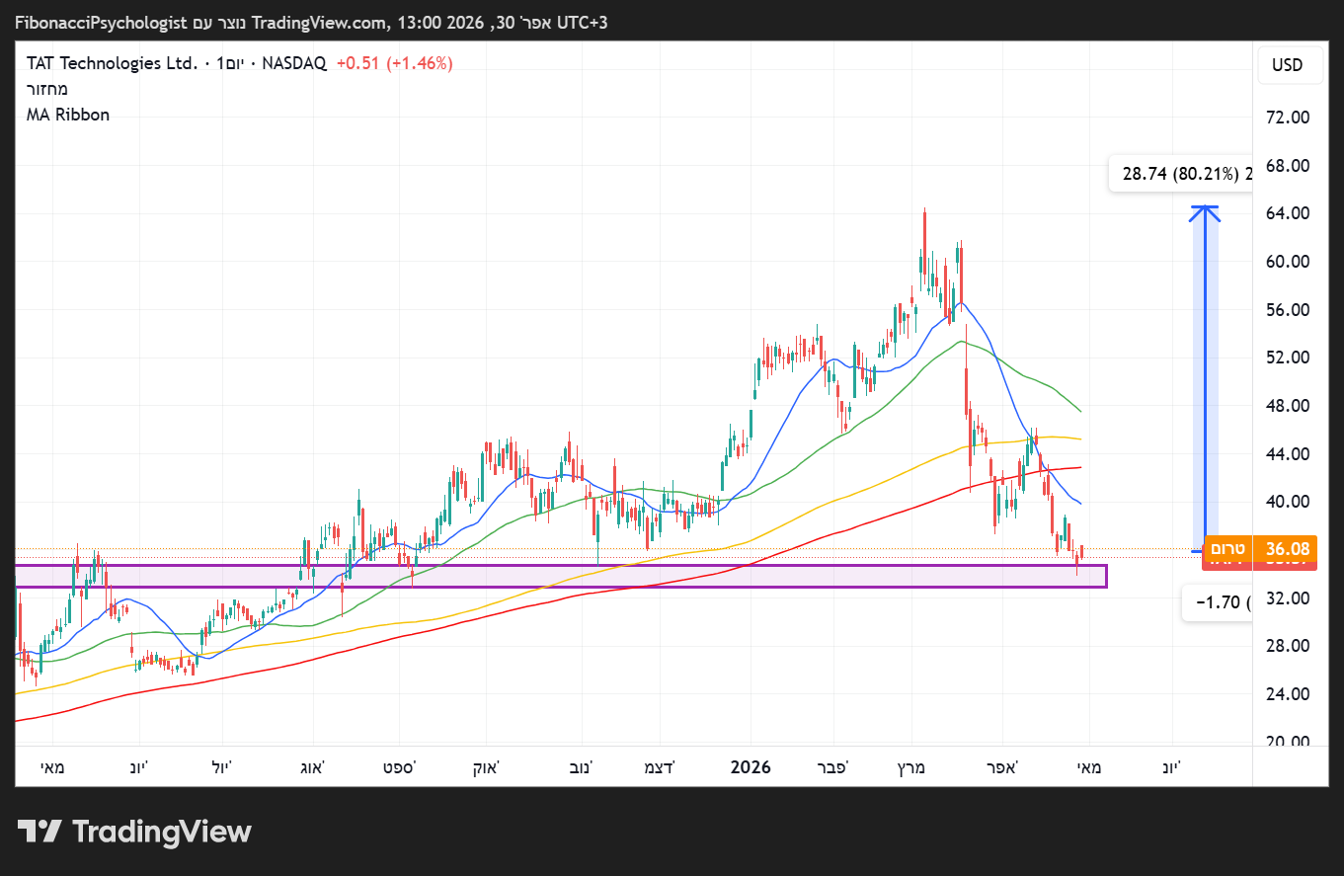1344x876 pixels.
Task: Click the 64.00 level on price scale
Action: [x=1287, y=213]
